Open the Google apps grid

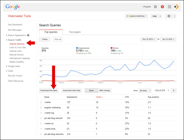pos(156,7)
